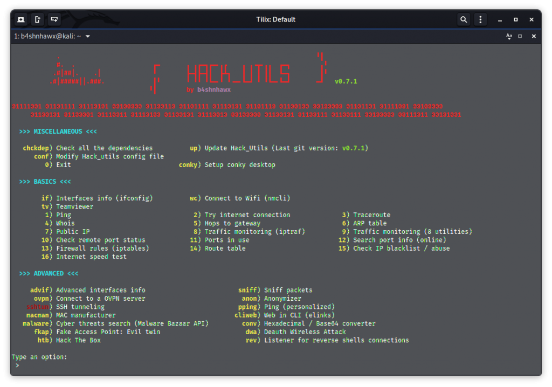Click '13) Firewall rules (iptables)'

[95, 248]
